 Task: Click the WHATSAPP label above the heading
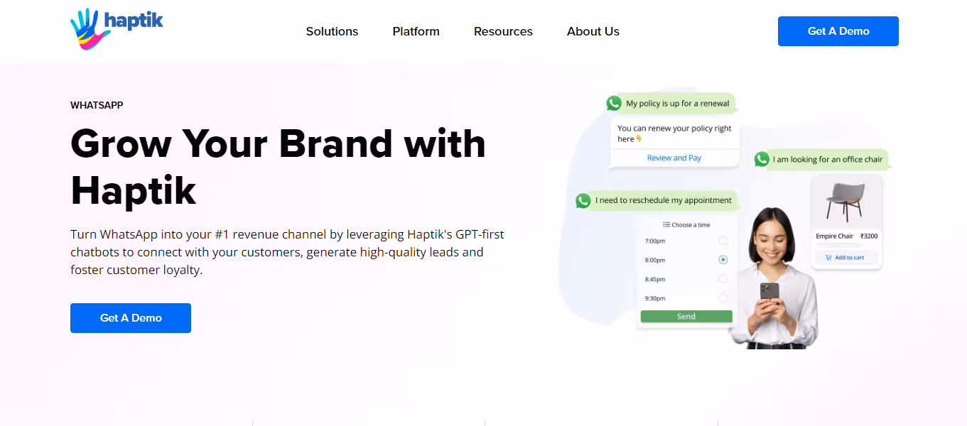(97, 105)
